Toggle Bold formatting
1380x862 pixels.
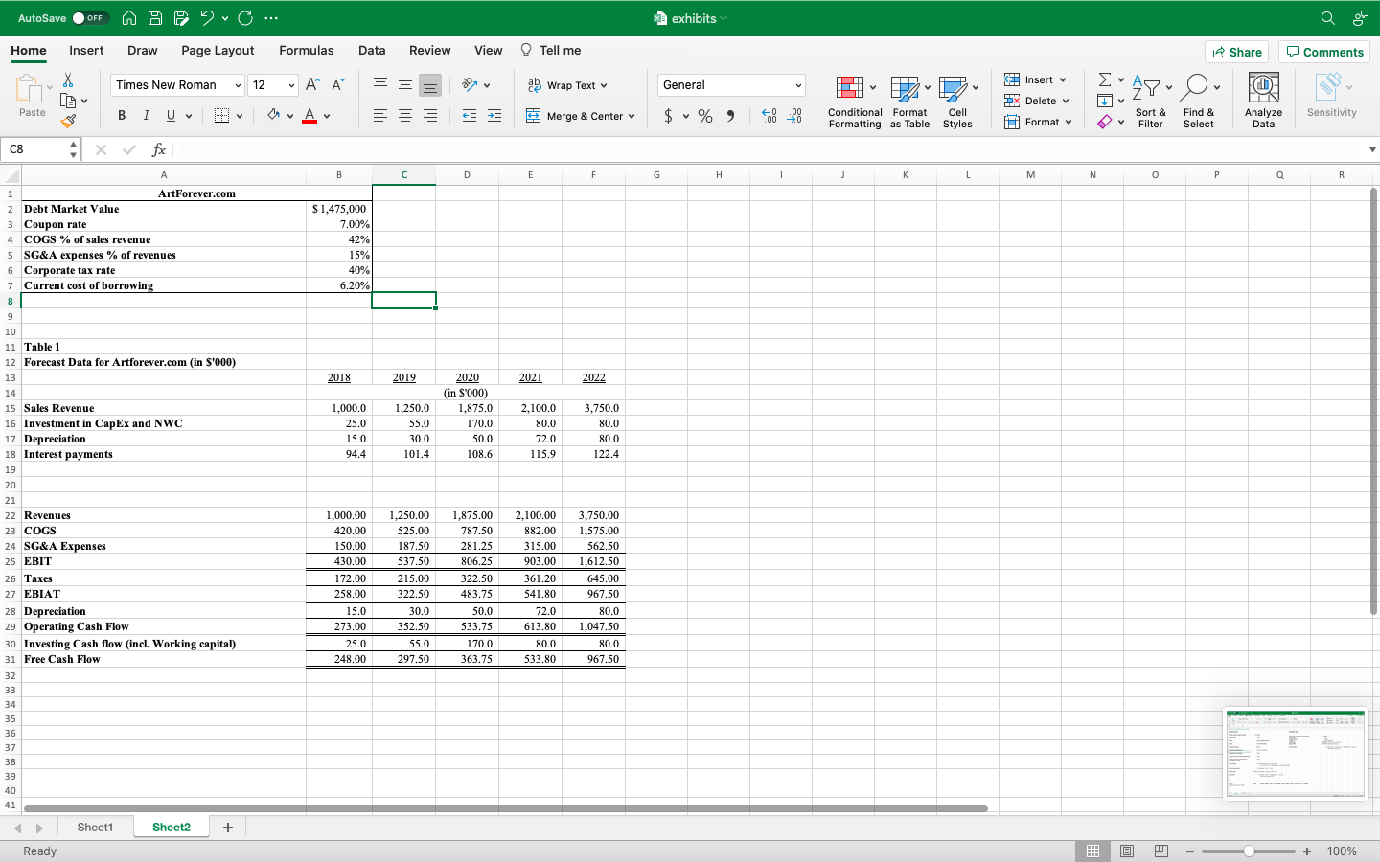pyautogui.click(x=122, y=116)
